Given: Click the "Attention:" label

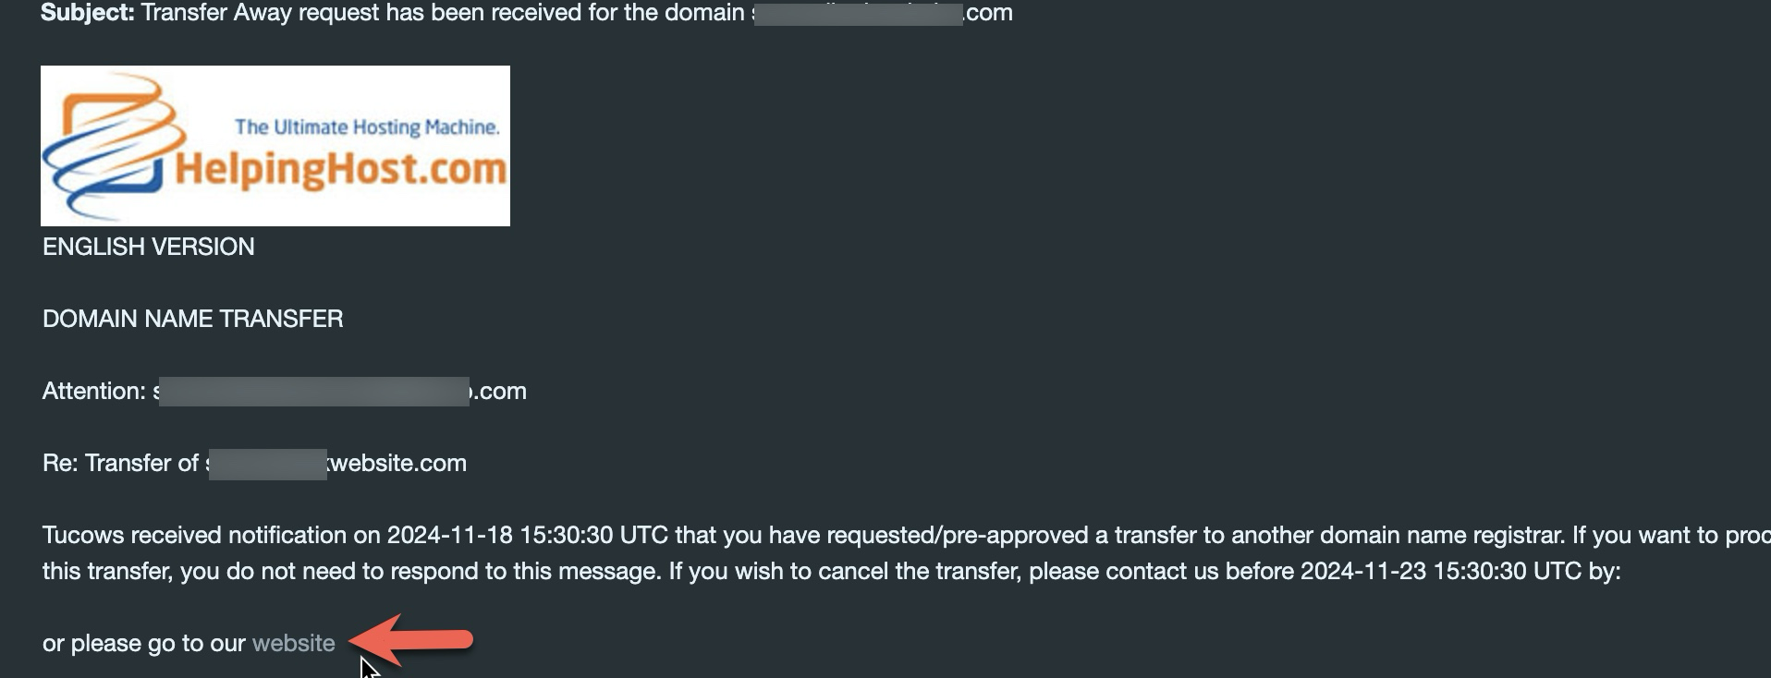Looking at the screenshot, I should [94, 391].
